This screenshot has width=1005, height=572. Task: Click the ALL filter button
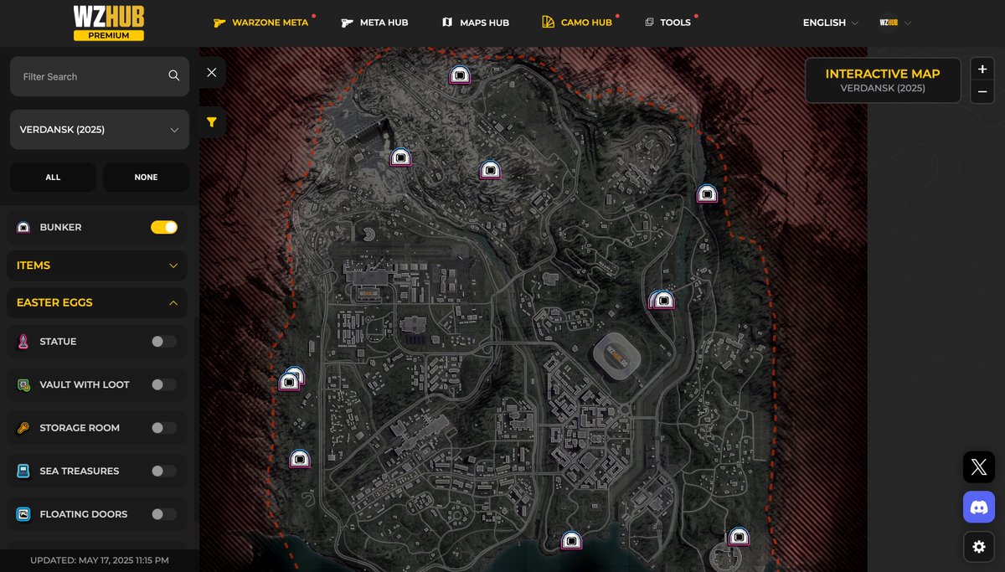53,178
